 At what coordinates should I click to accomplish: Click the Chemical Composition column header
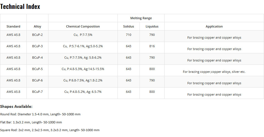[83, 26]
